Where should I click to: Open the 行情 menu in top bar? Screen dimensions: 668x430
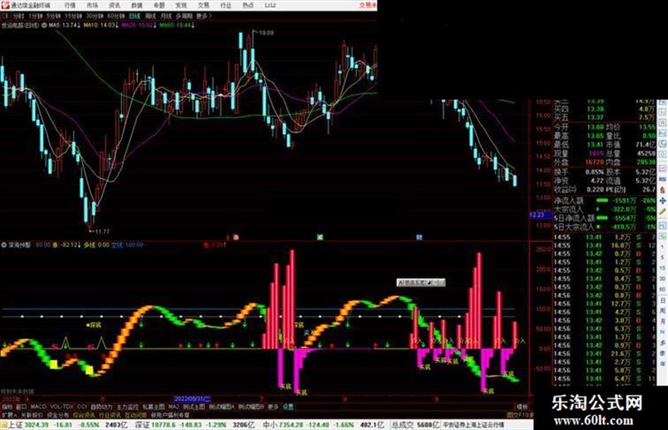(x=70, y=6)
